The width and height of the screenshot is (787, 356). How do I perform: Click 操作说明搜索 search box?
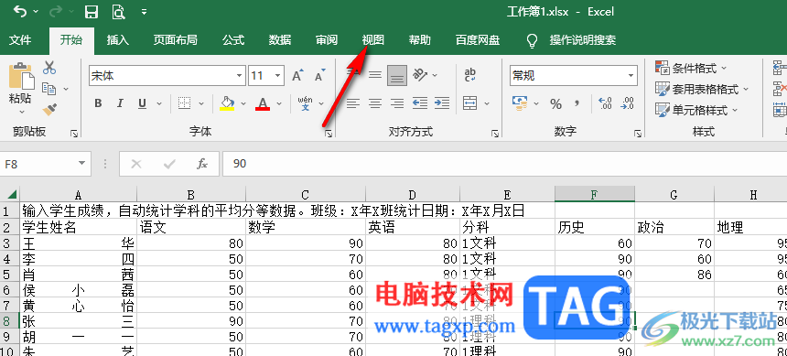point(583,40)
